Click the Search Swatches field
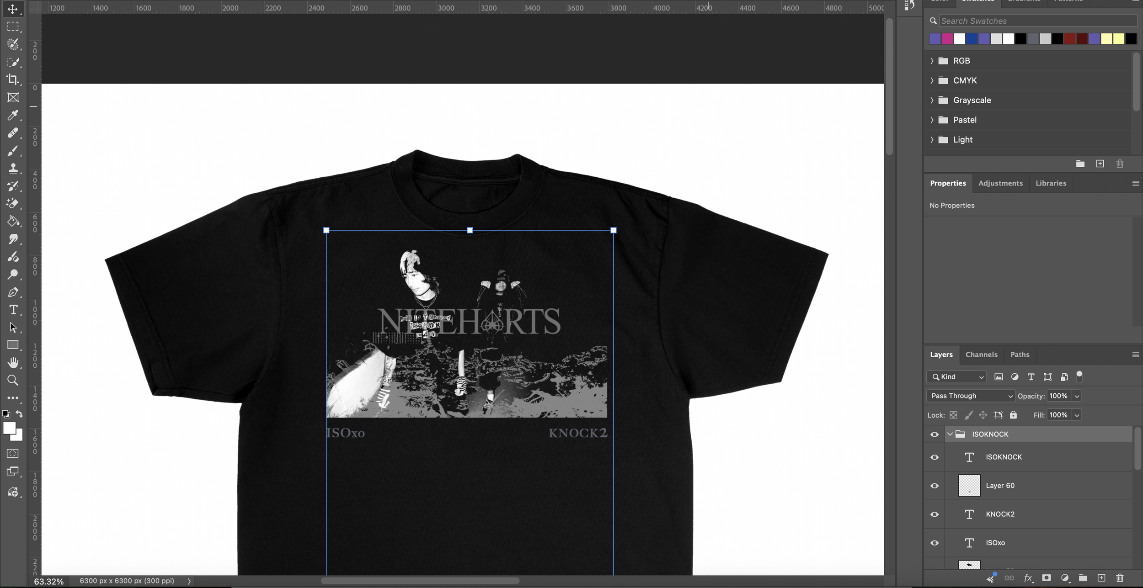Viewport: 1143px width, 588px height. [x=1038, y=21]
